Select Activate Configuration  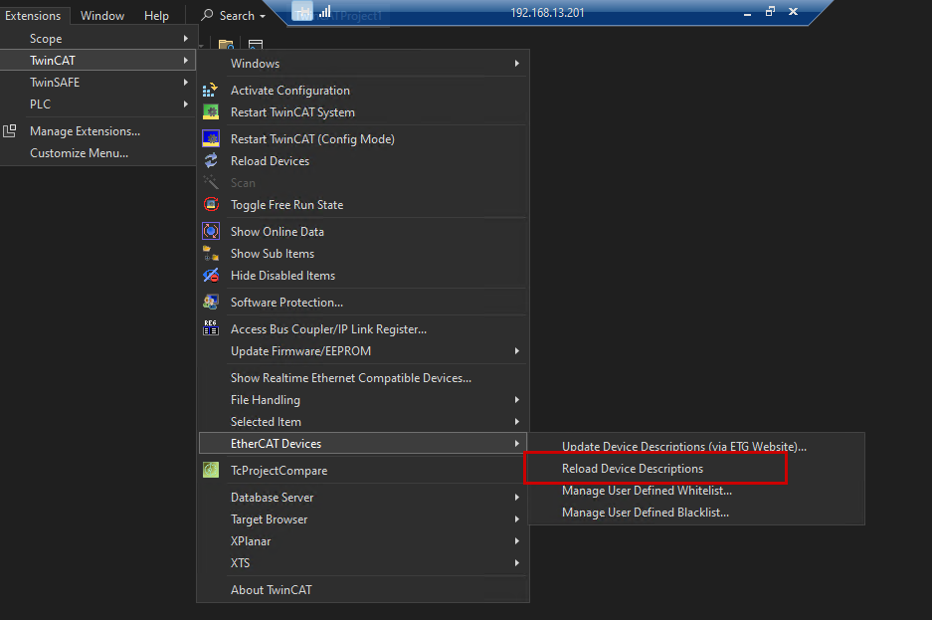pos(363,91)
